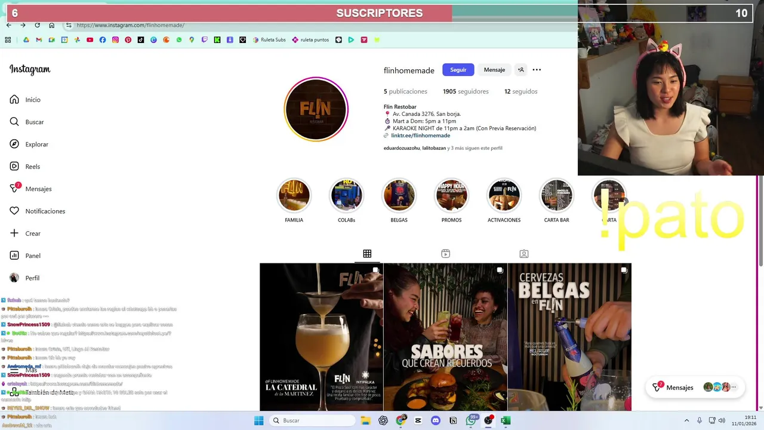Open the BELGAS story highlight

399,201
